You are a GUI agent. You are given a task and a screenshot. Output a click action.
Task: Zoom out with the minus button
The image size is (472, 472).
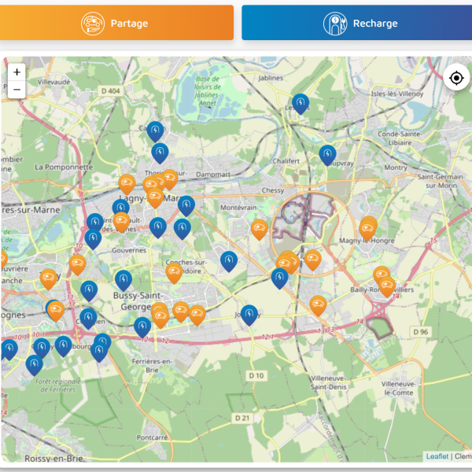(x=17, y=90)
